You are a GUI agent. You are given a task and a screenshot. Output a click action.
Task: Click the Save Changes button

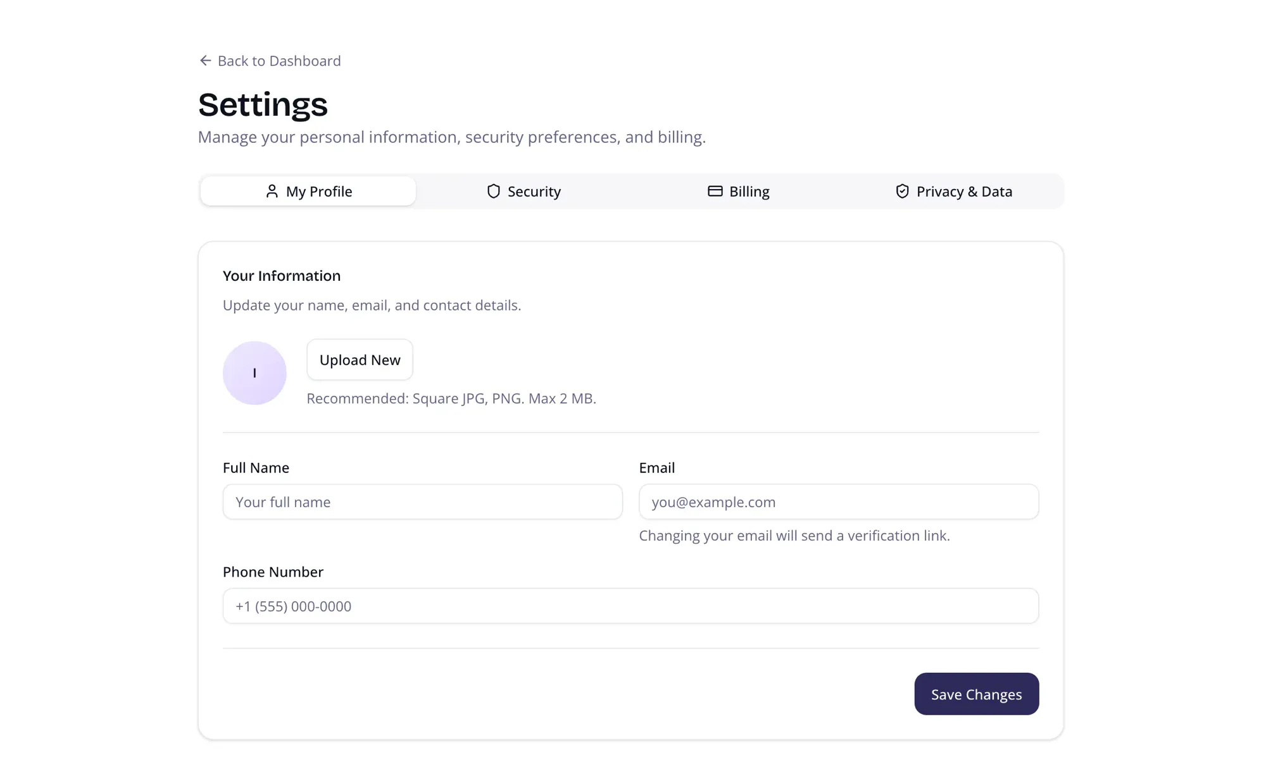[x=976, y=694]
